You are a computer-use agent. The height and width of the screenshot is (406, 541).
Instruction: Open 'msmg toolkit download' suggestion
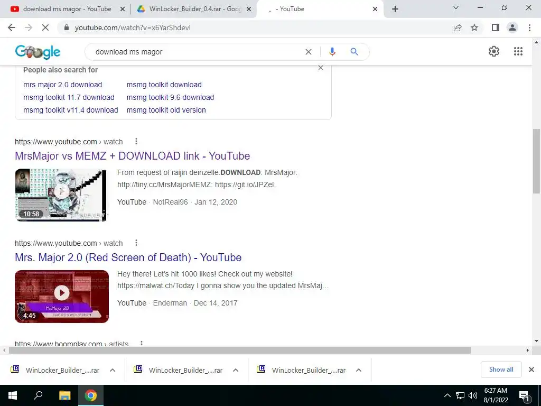click(164, 85)
